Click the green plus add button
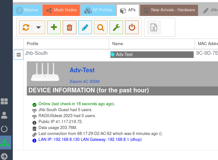Viewport: 218px width, 160px height. pyautogui.click(x=54, y=28)
